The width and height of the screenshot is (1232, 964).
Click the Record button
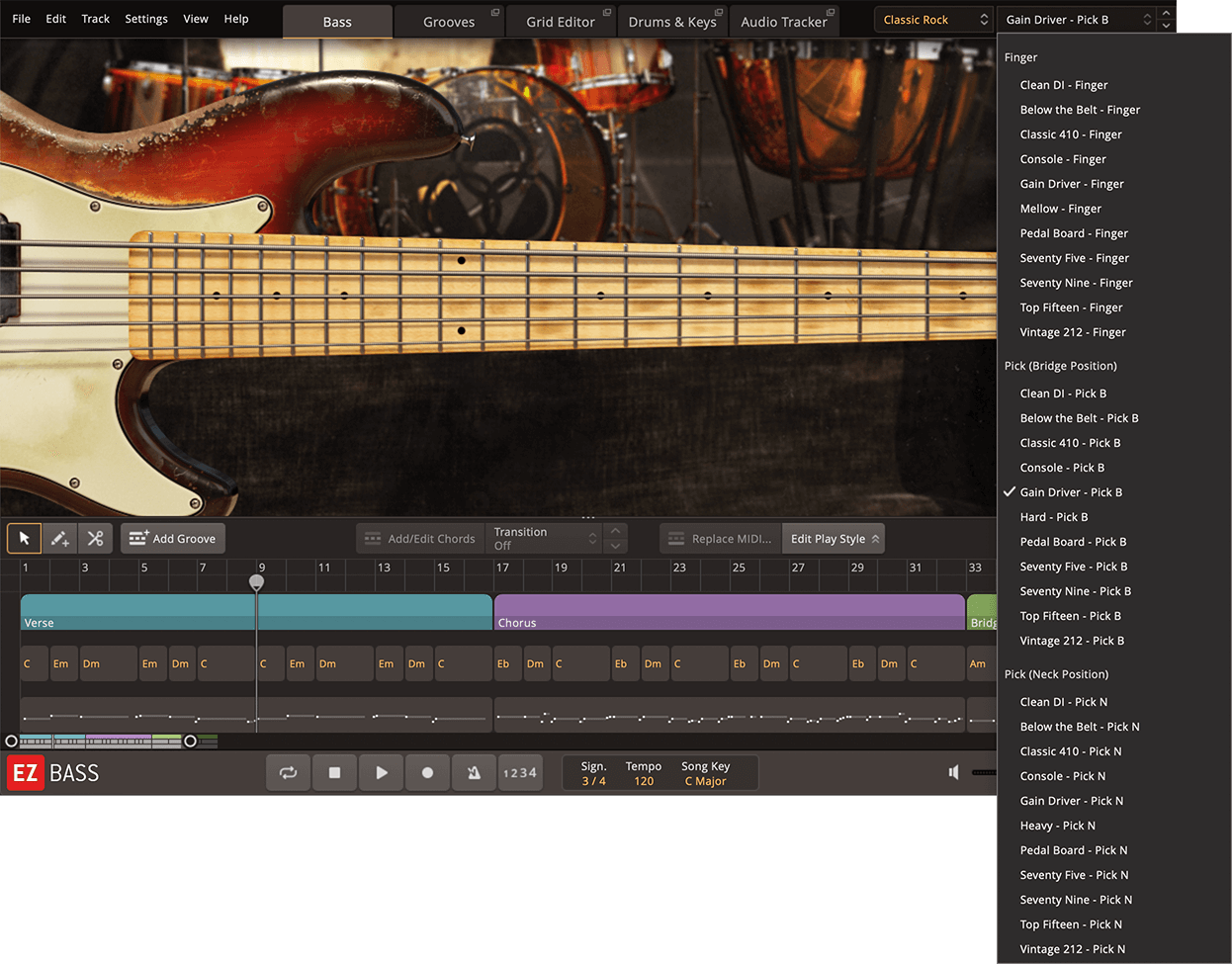tap(427, 772)
